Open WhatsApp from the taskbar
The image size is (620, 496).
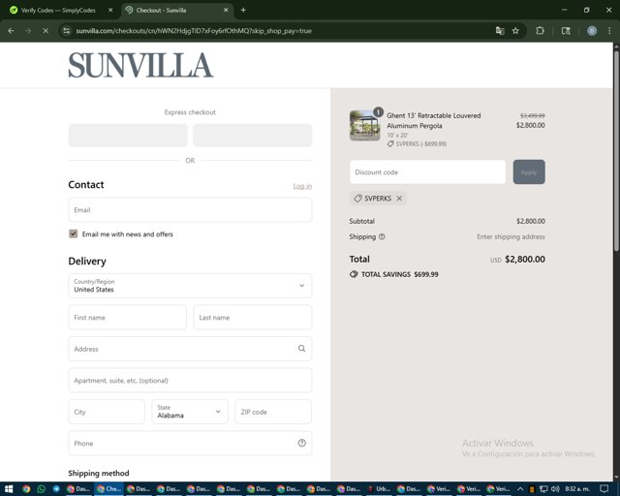point(41,489)
